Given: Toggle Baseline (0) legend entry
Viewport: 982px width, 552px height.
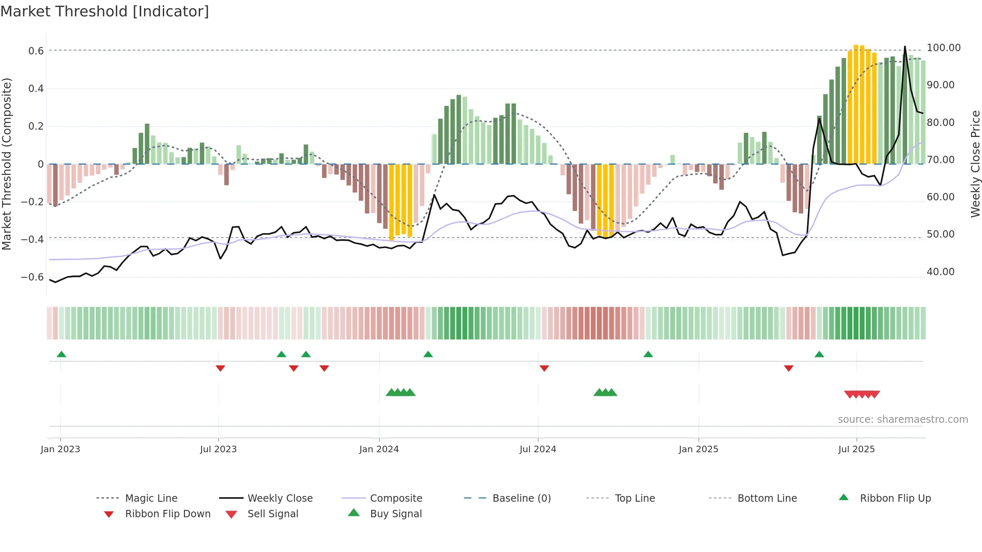Looking at the screenshot, I should (x=507, y=498).
